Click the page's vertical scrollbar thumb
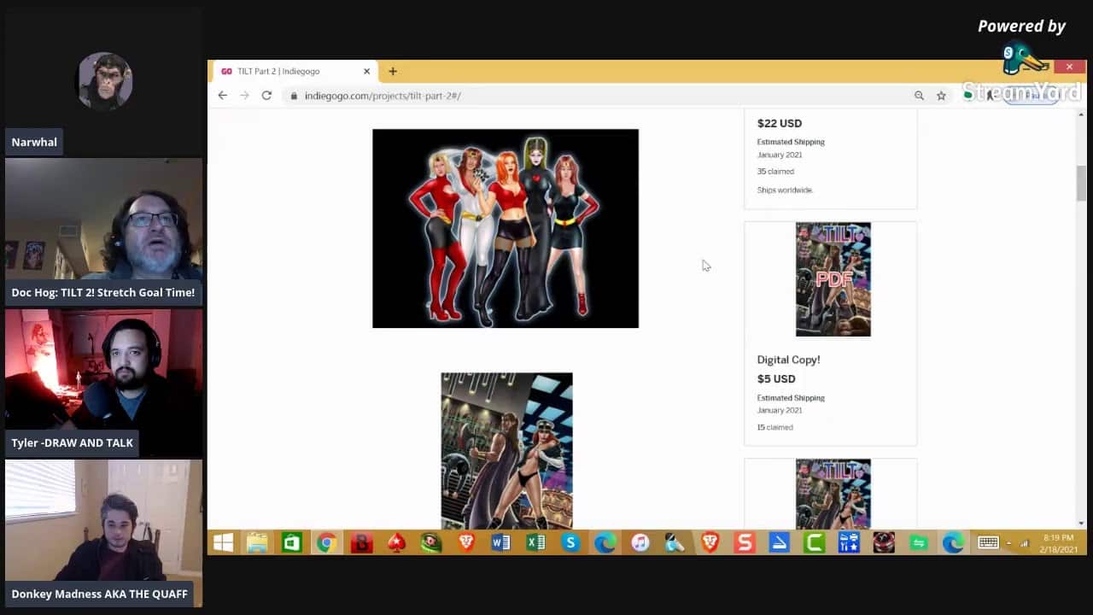The image size is (1093, 615). (1081, 183)
